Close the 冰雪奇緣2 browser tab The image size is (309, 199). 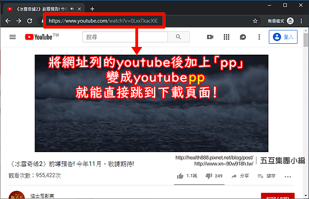coord(79,9)
